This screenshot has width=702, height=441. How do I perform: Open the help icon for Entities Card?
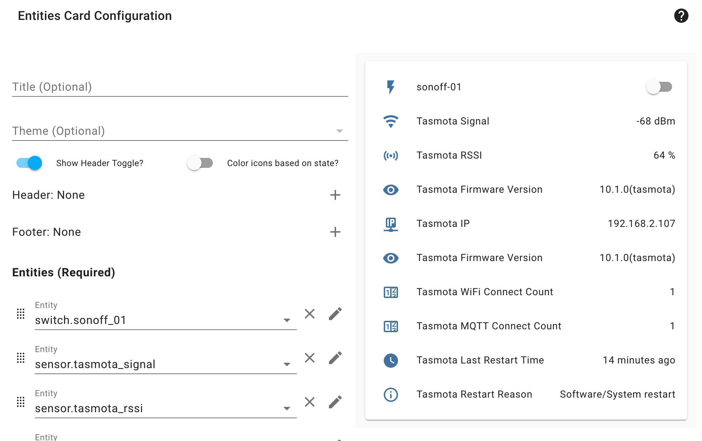[x=681, y=16]
